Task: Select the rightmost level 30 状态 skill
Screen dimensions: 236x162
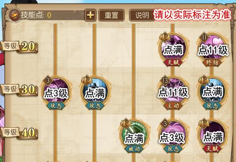Action: click(x=212, y=92)
